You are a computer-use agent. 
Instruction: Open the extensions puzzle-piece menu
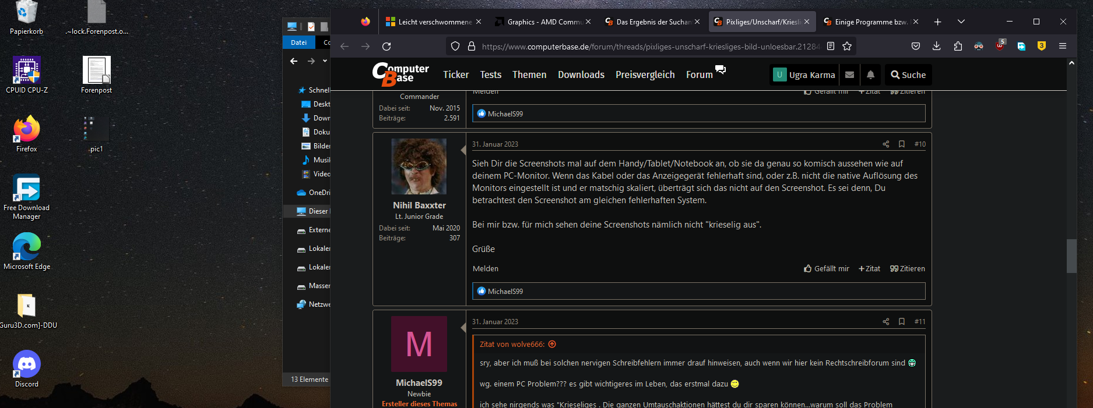pyautogui.click(x=958, y=47)
